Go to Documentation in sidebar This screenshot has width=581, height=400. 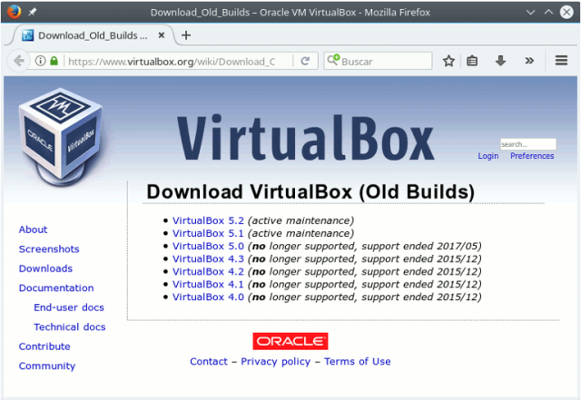(56, 288)
